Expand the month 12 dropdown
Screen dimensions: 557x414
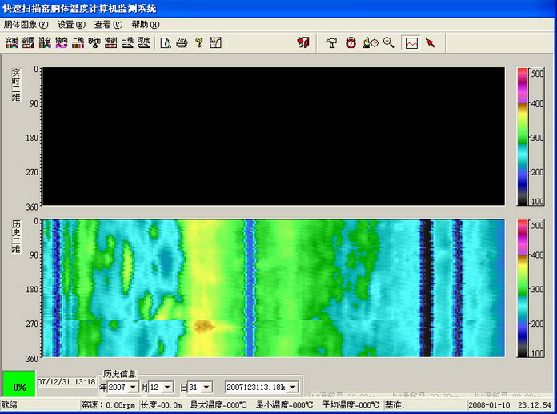pos(166,387)
